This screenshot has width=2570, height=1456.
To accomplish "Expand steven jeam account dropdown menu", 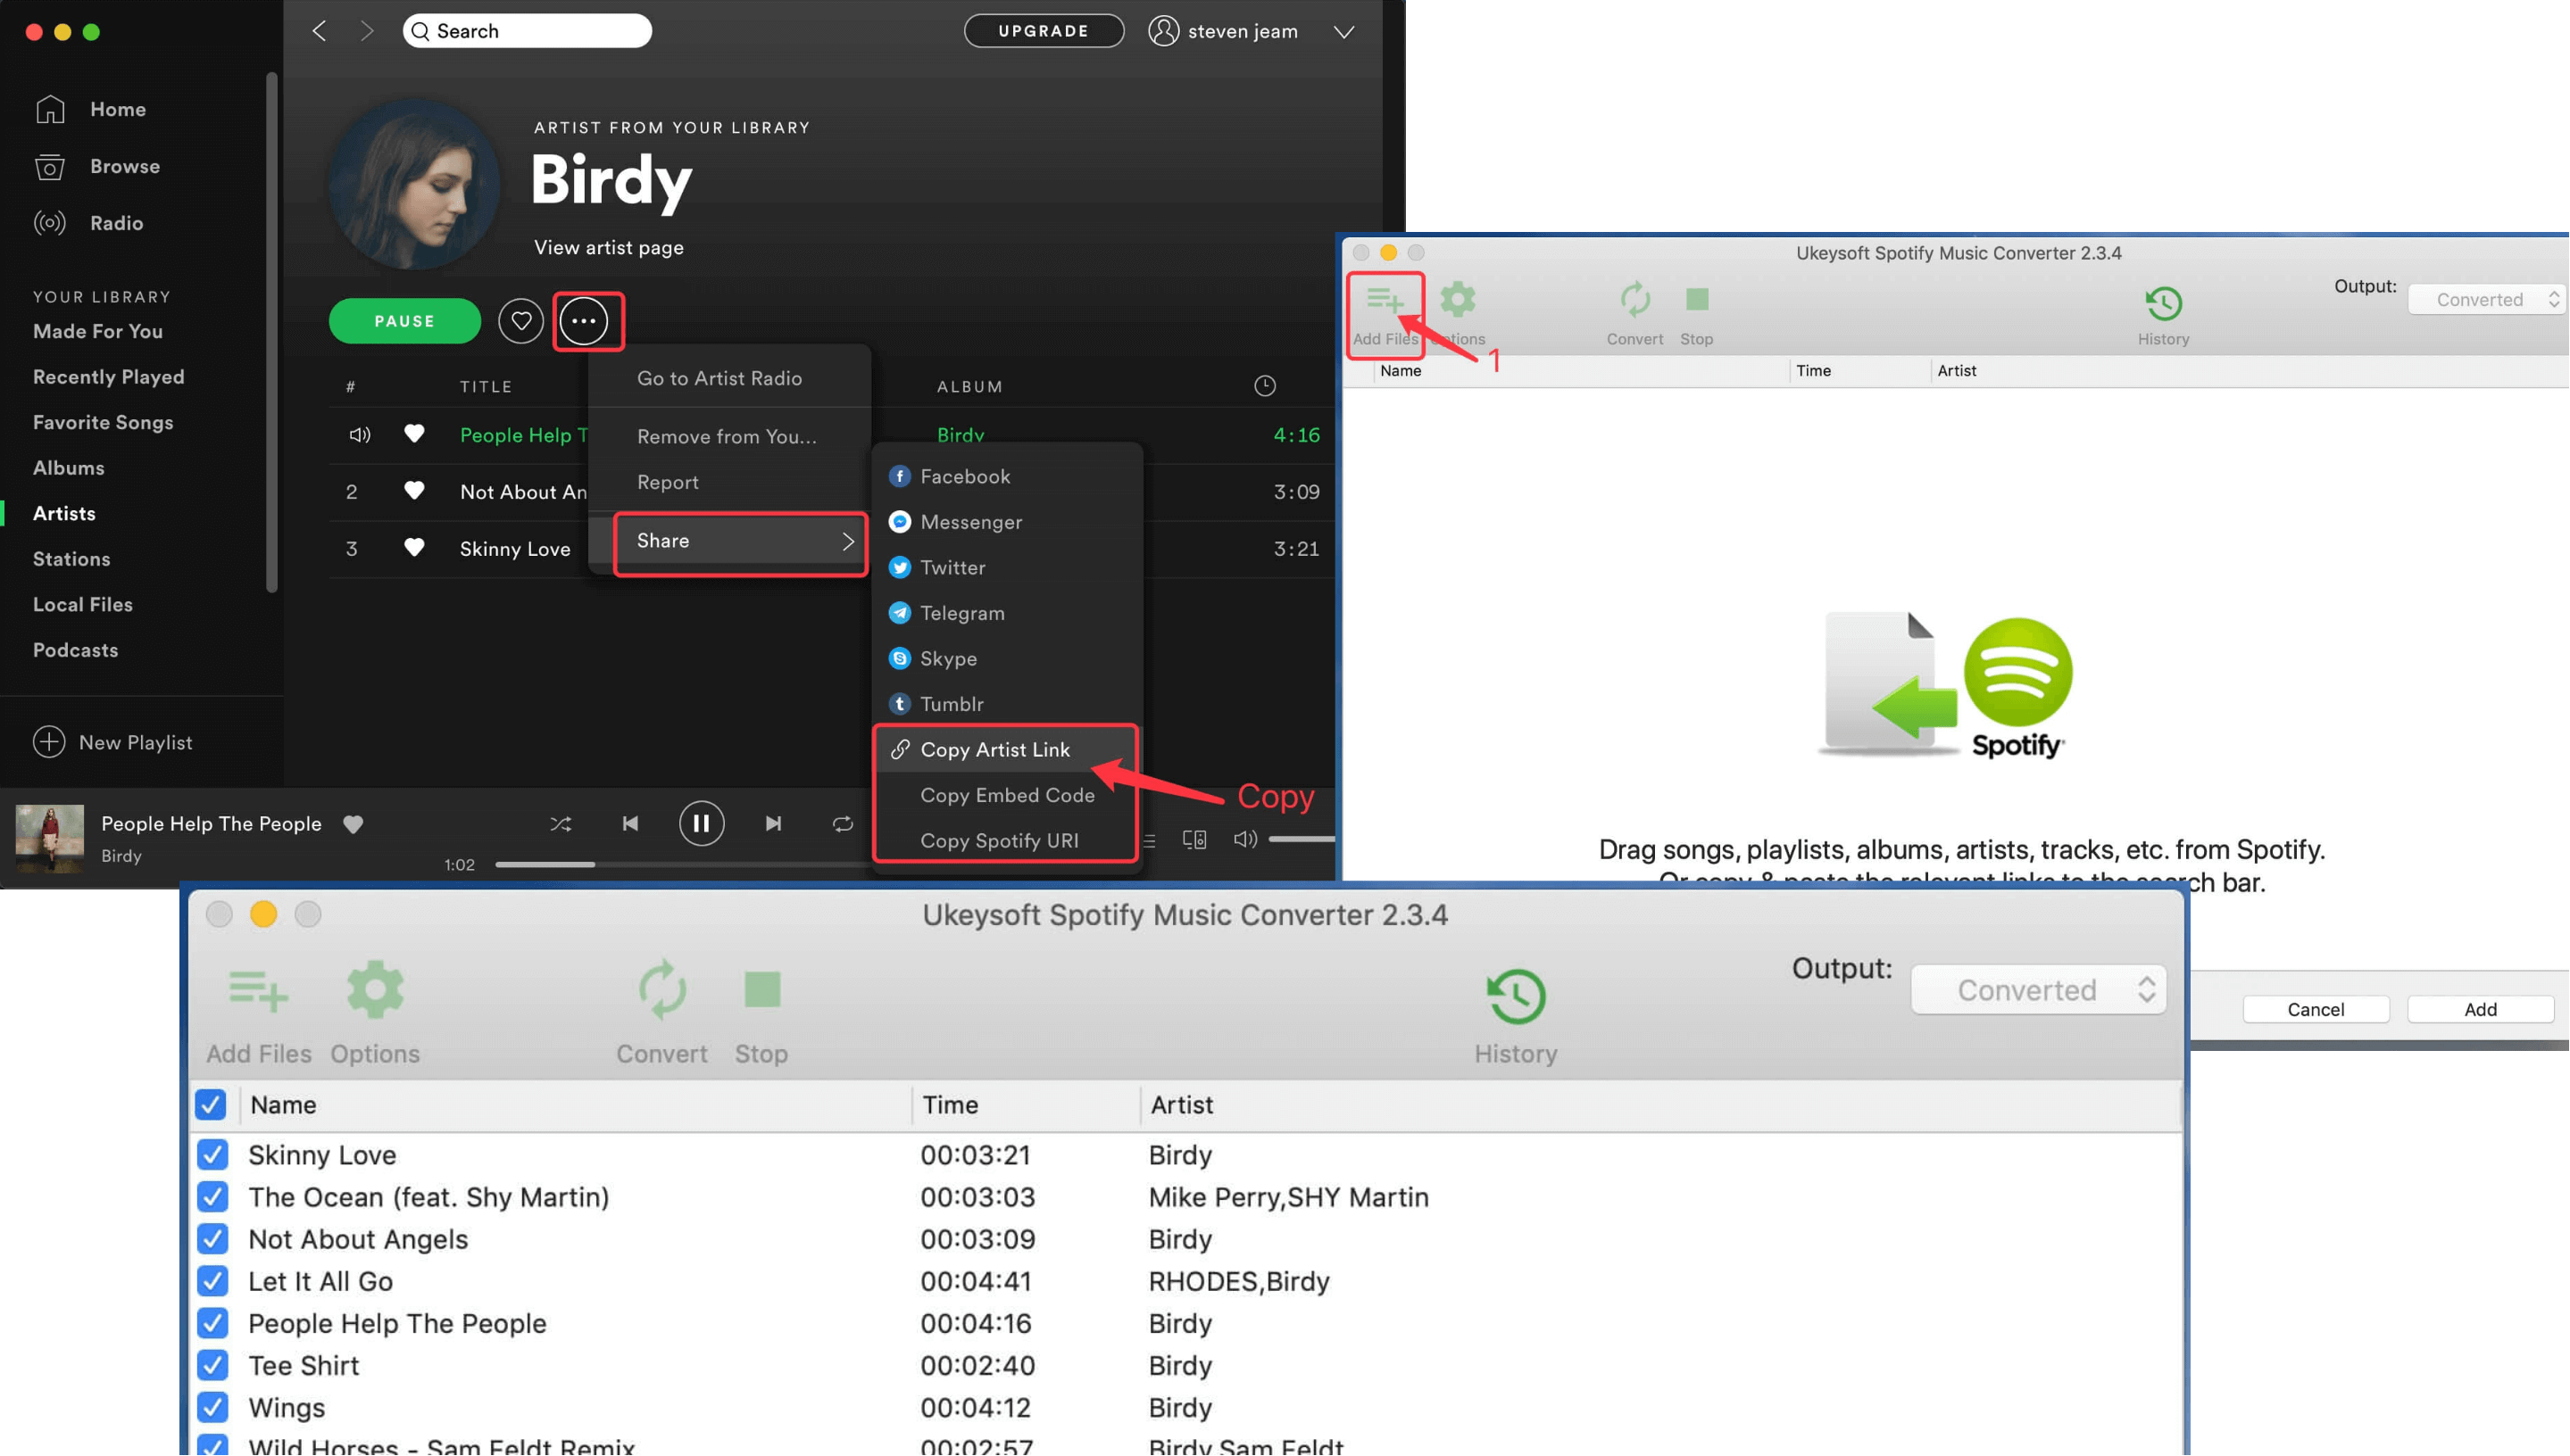I will pos(1345,30).
